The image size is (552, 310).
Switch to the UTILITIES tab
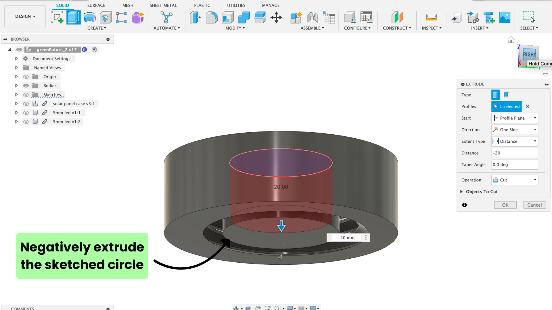pos(236,5)
